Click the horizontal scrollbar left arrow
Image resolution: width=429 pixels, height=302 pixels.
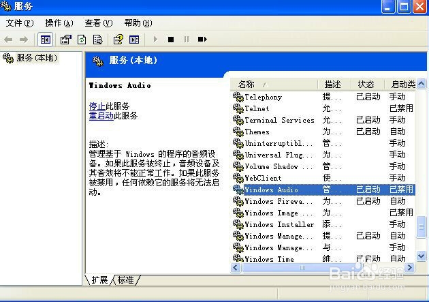point(236,267)
